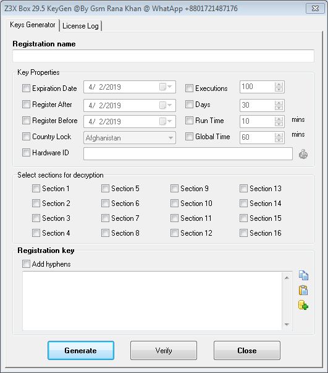The width and height of the screenshot is (328, 373).
Task: Expand the Afghanistan country dropdown
Action: coord(170,138)
